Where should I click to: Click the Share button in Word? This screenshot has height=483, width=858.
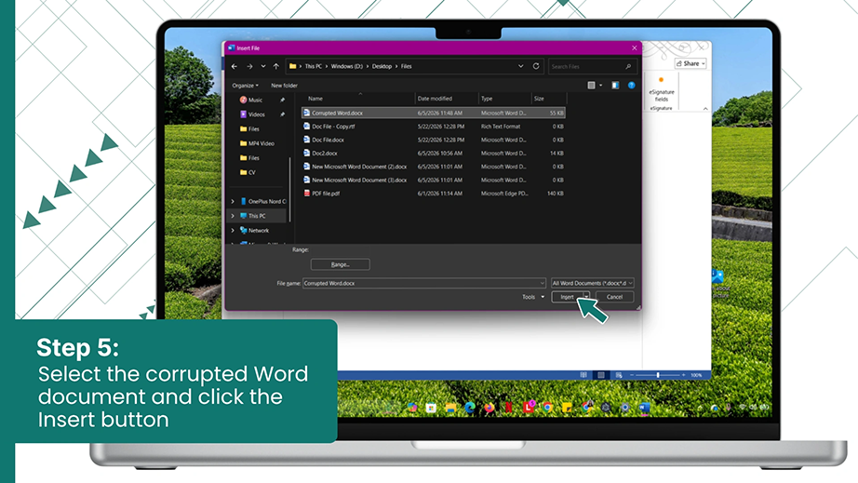tap(690, 63)
